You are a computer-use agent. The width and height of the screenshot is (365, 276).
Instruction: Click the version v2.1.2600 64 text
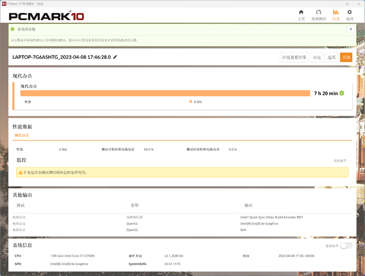[174, 256]
